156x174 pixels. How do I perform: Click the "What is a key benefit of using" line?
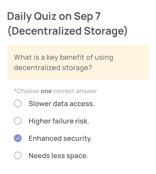coord(63,57)
